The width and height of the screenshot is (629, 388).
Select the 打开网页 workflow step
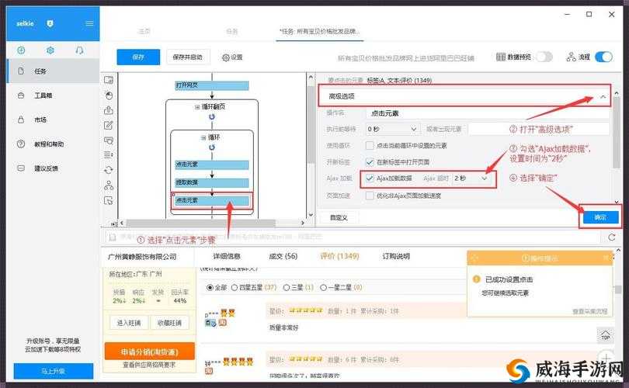(x=212, y=85)
